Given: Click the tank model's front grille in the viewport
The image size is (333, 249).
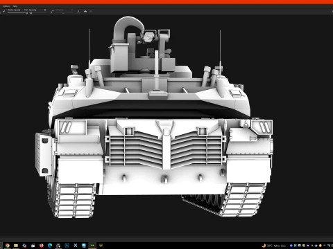Looking at the screenshot, I should coord(166,149).
